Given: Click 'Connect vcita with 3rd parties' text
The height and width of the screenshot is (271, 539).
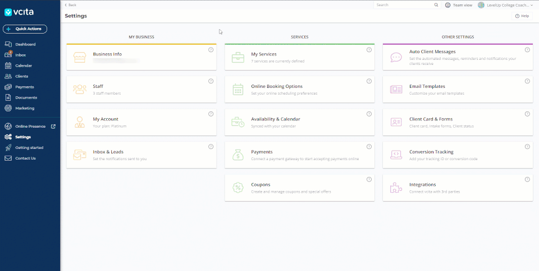Looking at the screenshot, I should point(435,191).
